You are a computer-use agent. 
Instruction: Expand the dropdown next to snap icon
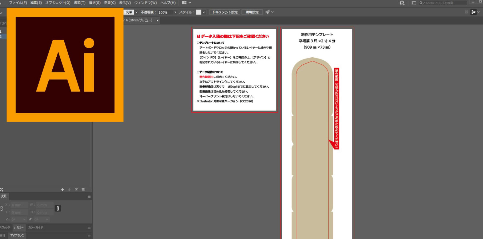pyautogui.click(x=478, y=12)
